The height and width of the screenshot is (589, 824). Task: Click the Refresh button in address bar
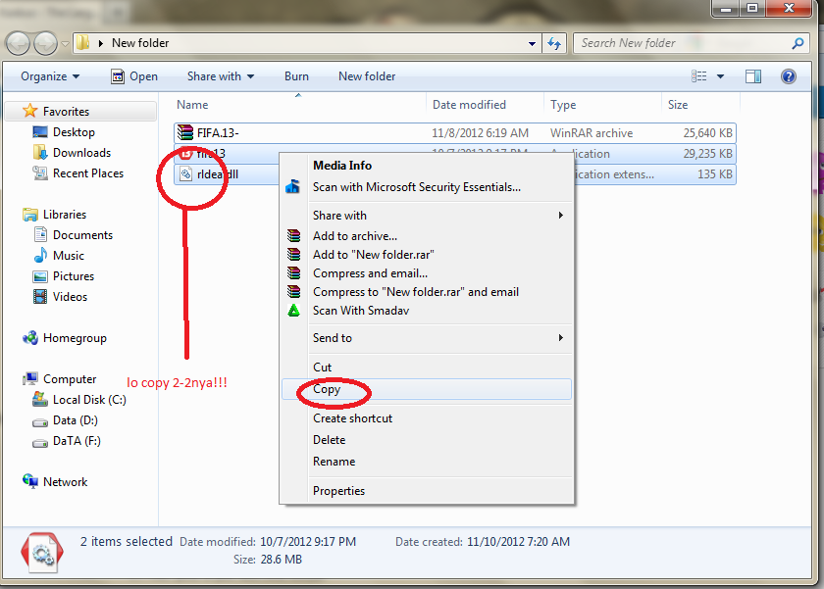[554, 43]
